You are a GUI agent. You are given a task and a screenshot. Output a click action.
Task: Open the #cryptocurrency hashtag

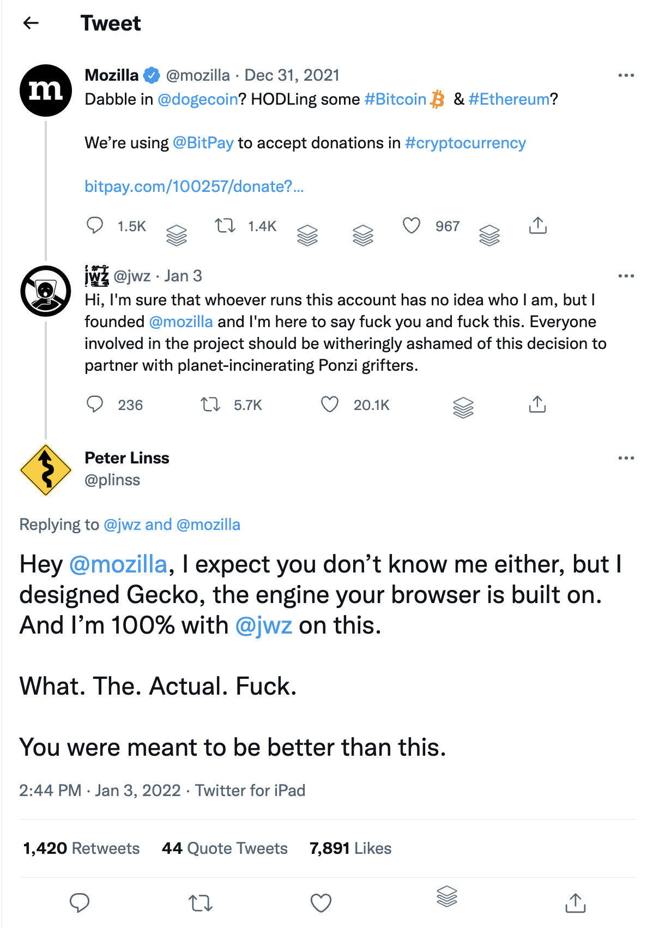point(465,143)
